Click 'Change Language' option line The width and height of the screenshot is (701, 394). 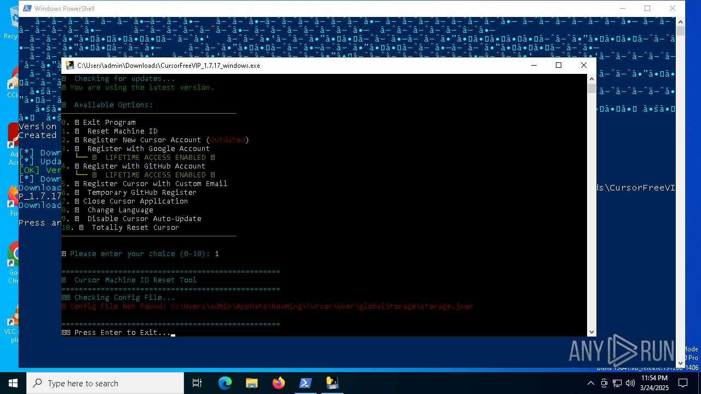pyautogui.click(x=107, y=210)
